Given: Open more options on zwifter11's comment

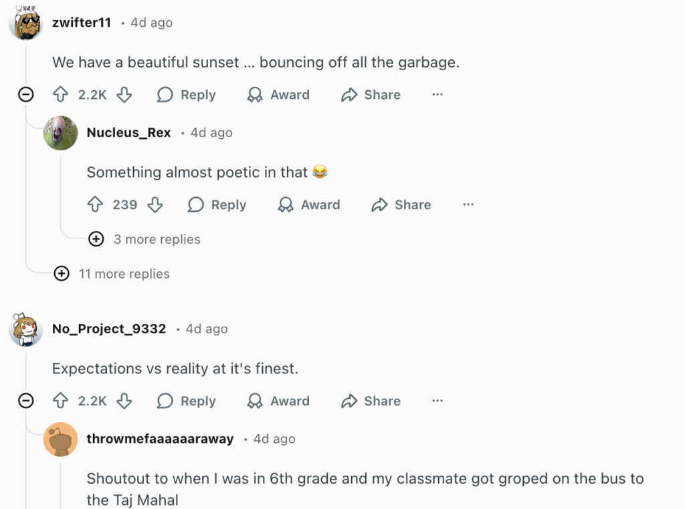Looking at the screenshot, I should pyautogui.click(x=437, y=95).
